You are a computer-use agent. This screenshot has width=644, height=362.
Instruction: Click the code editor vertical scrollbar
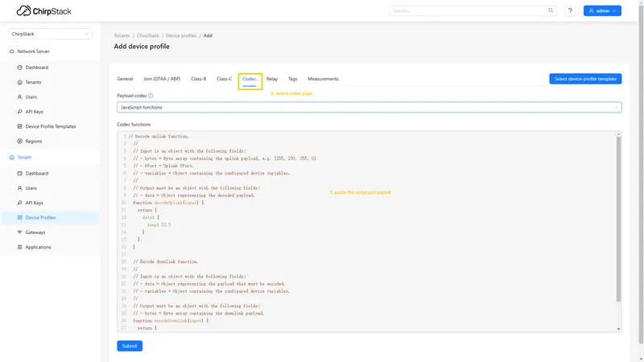618,220
